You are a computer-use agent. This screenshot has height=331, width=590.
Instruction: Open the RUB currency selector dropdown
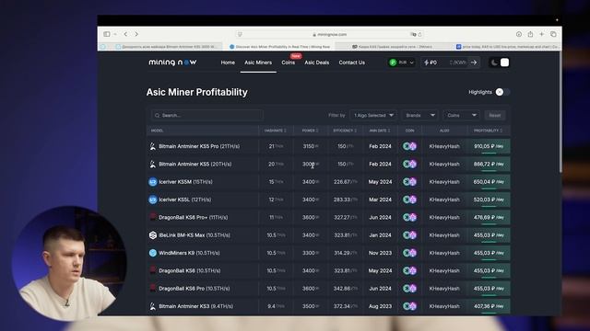[402, 63]
